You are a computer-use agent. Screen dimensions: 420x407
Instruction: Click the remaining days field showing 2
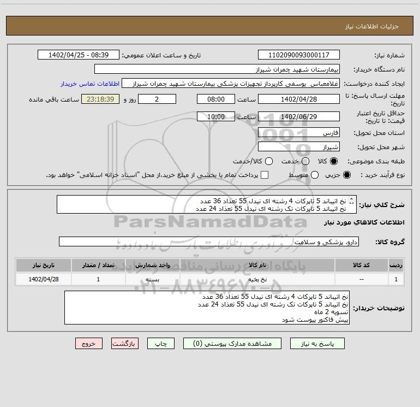(x=157, y=99)
